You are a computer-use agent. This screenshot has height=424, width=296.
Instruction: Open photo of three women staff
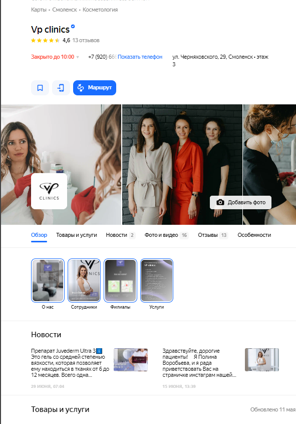click(182, 165)
